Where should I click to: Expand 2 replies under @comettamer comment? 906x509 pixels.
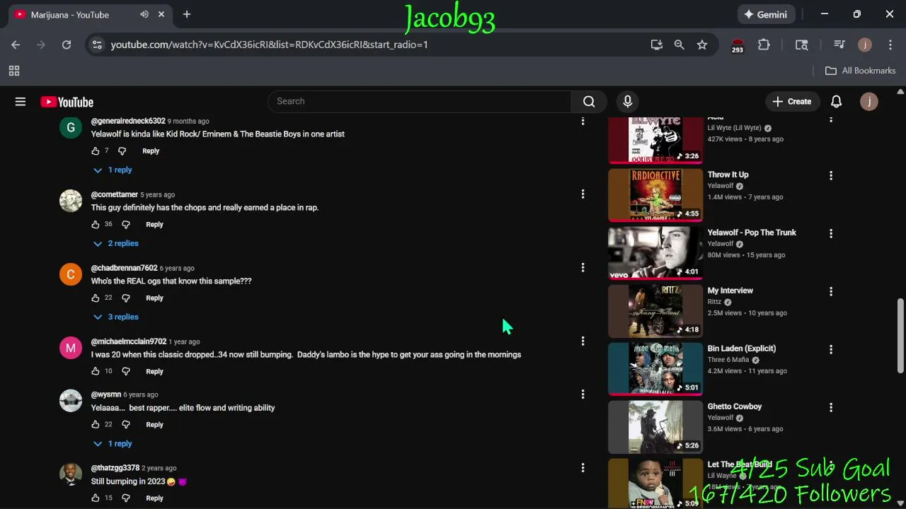click(115, 244)
